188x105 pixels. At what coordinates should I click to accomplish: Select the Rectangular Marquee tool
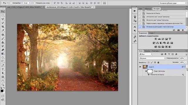click(x=3, y=15)
